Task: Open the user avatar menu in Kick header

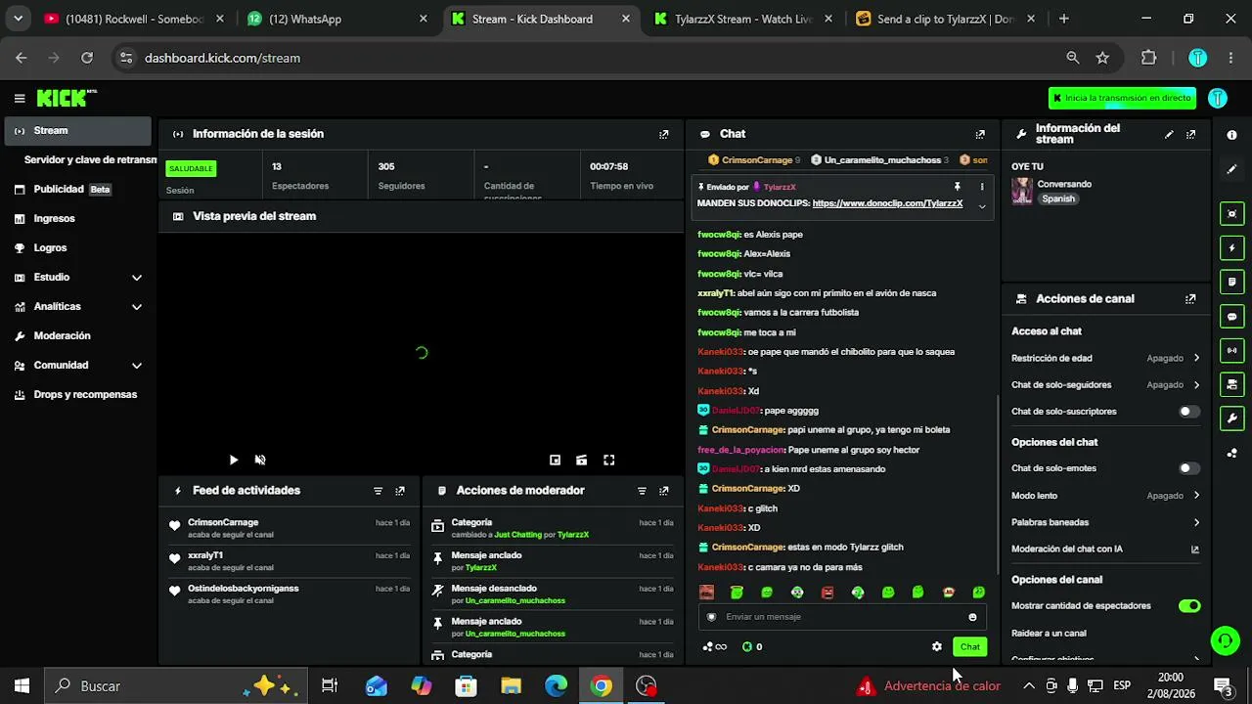Action: point(1218,98)
